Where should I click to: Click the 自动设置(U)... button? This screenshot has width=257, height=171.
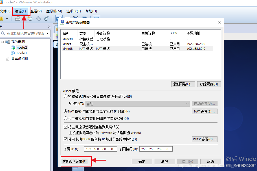pyautogui.click(x=205, y=103)
